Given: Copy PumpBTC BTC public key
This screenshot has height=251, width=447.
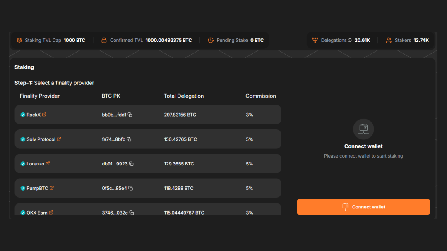Looking at the screenshot, I should point(130,188).
